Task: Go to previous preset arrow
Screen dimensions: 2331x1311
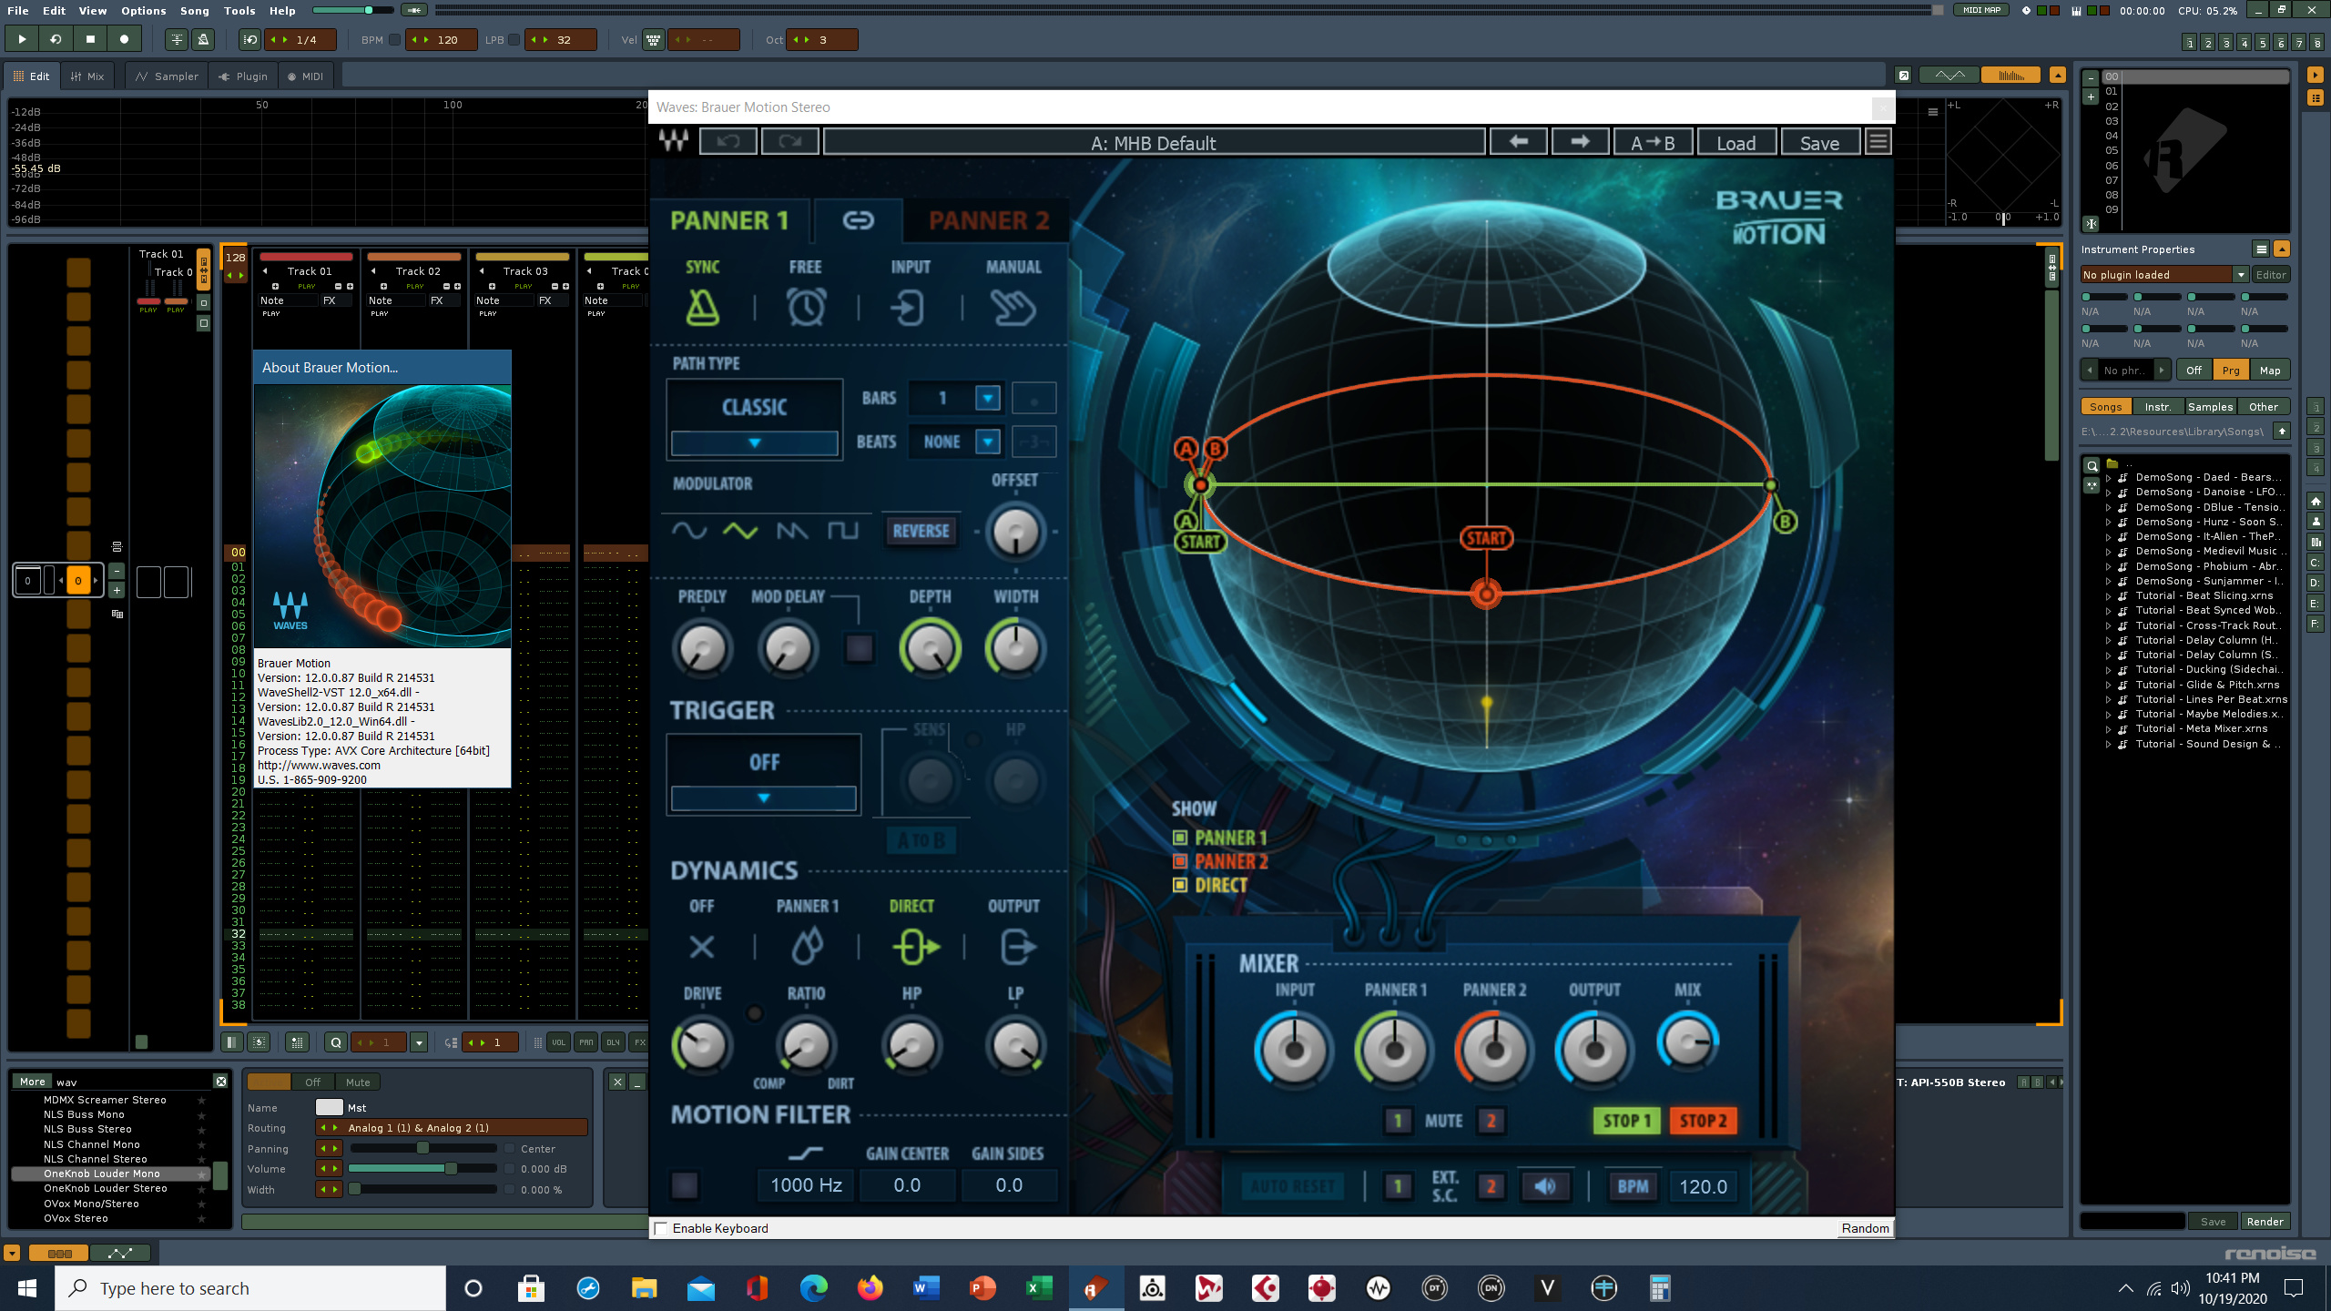Action: pyautogui.click(x=1518, y=142)
